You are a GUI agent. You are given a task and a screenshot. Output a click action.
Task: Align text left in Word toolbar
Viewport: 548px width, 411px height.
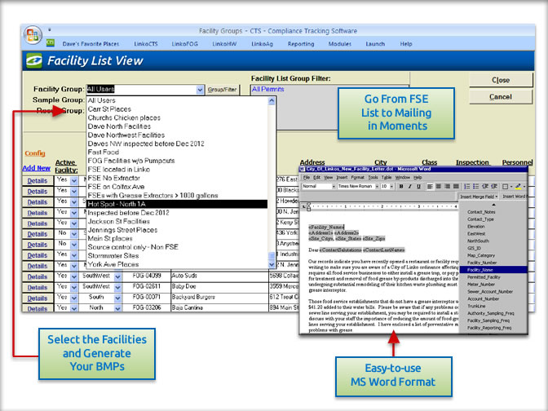pyautogui.click(x=430, y=187)
